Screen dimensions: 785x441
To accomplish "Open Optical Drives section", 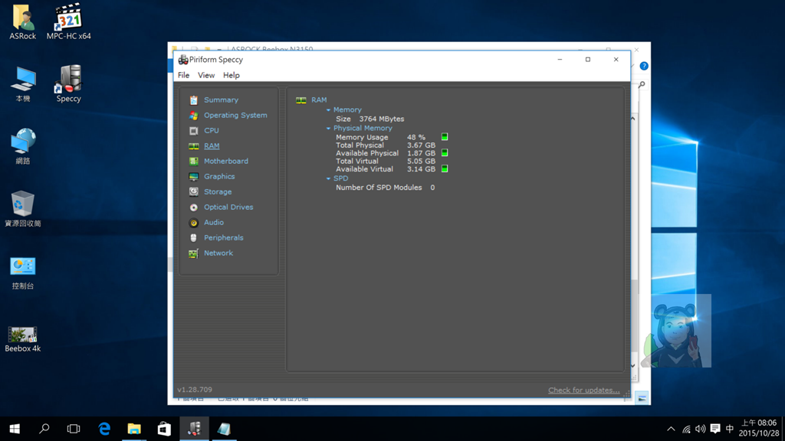I will (228, 207).
